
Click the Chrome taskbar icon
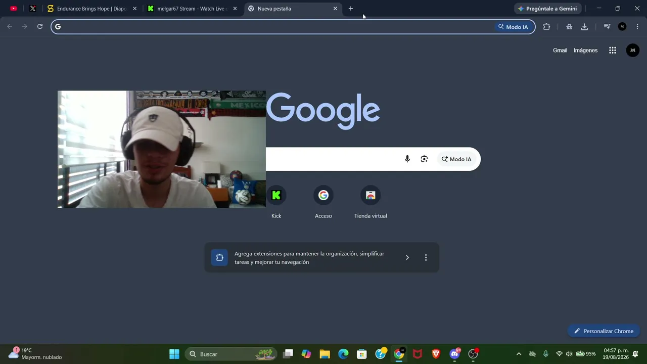coord(399,354)
